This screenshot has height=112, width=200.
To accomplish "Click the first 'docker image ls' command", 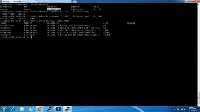I will [x=39, y=5].
